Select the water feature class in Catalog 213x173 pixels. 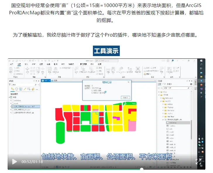(x=170, y=138)
